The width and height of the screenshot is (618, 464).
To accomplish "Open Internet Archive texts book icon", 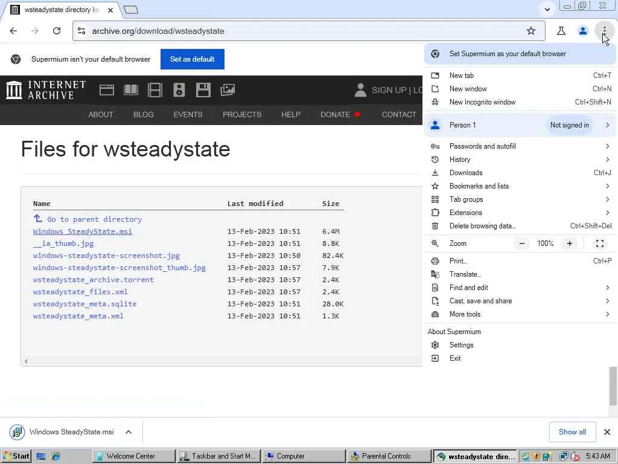I will [131, 90].
